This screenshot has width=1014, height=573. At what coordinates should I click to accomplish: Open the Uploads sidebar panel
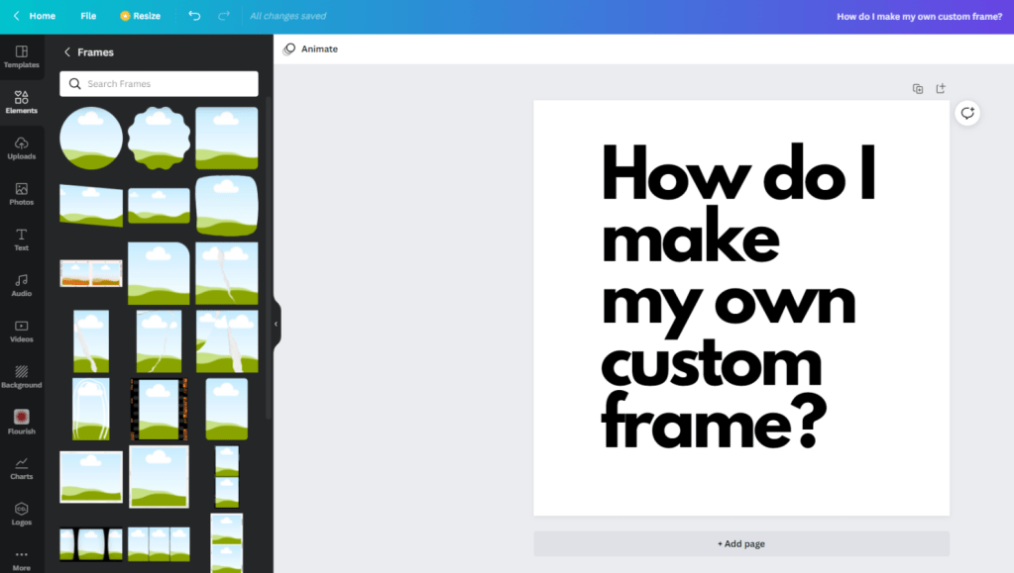point(21,148)
